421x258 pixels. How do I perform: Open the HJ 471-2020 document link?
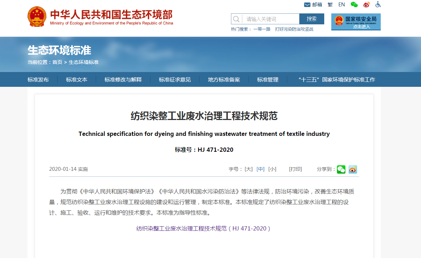pos(203,228)
